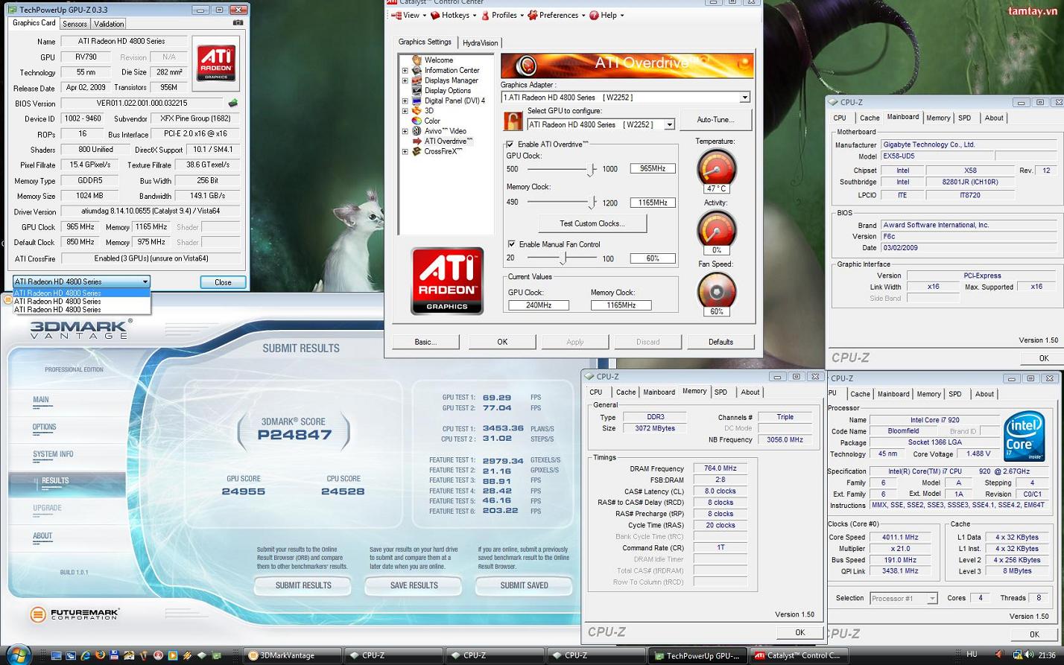Click the Intel Core i7 logo in CPU-Z
Image resolution: width=1064 pixels, height=665 pixels.
pyautogui.click(x=1024, y=436)
